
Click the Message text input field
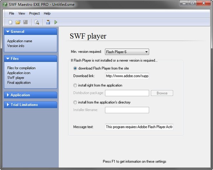[x=139, y=127]
